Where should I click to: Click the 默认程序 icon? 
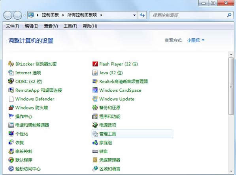(11, 160)
